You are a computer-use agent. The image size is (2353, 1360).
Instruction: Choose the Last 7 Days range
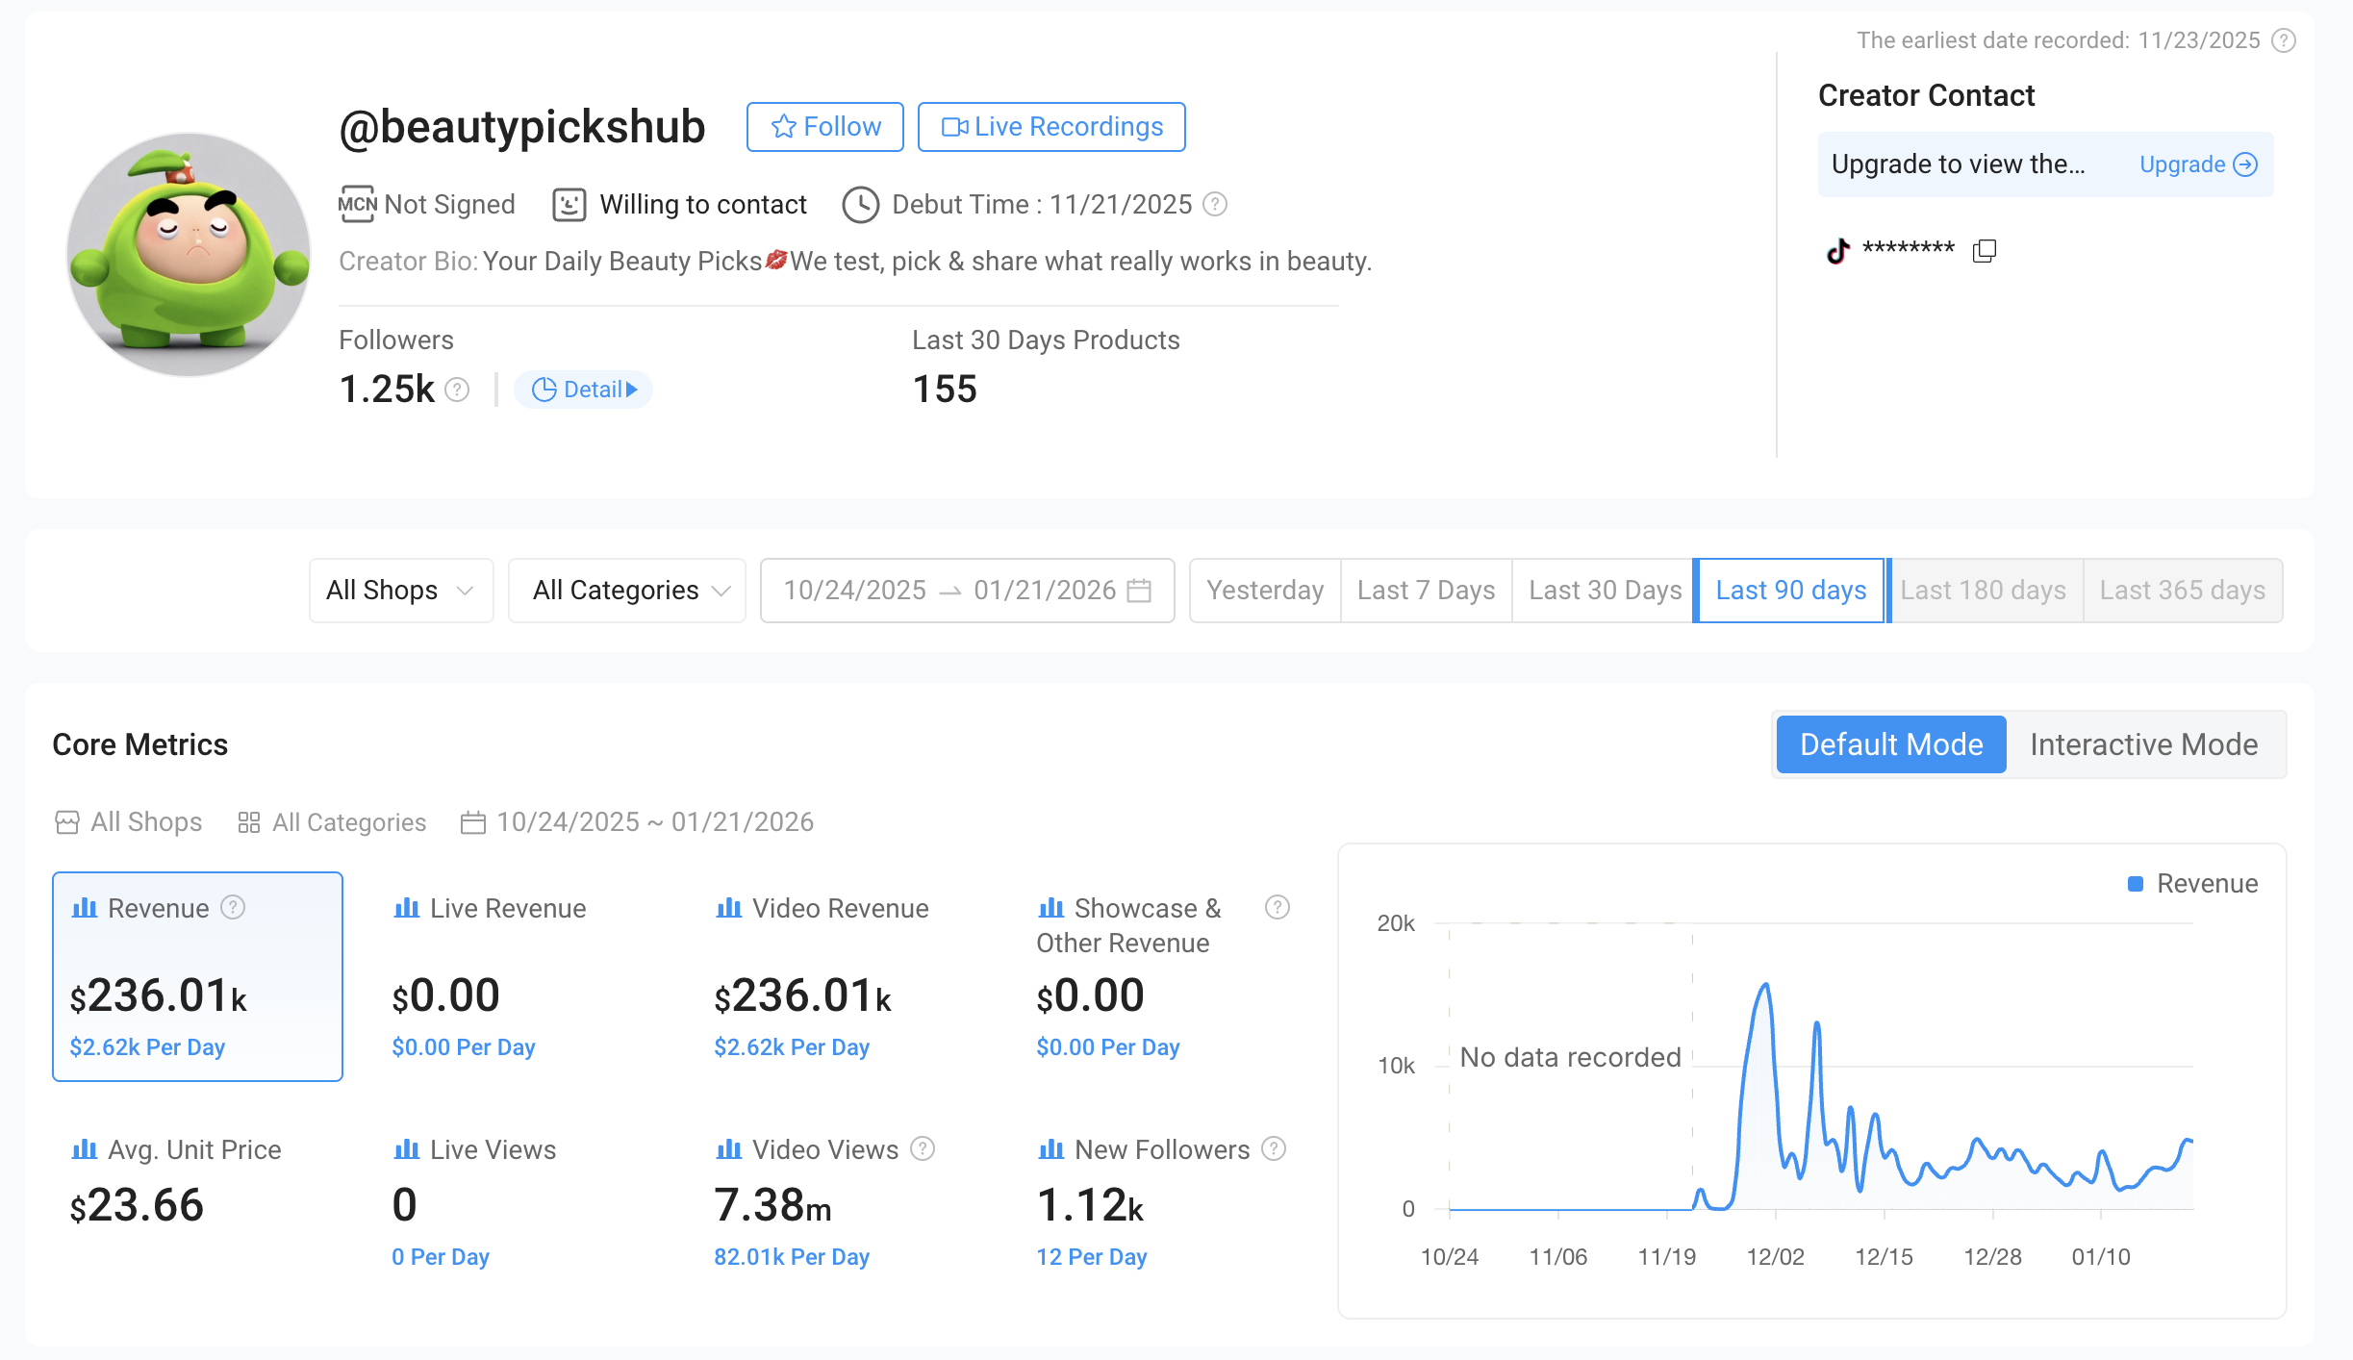click(1426, 590)
